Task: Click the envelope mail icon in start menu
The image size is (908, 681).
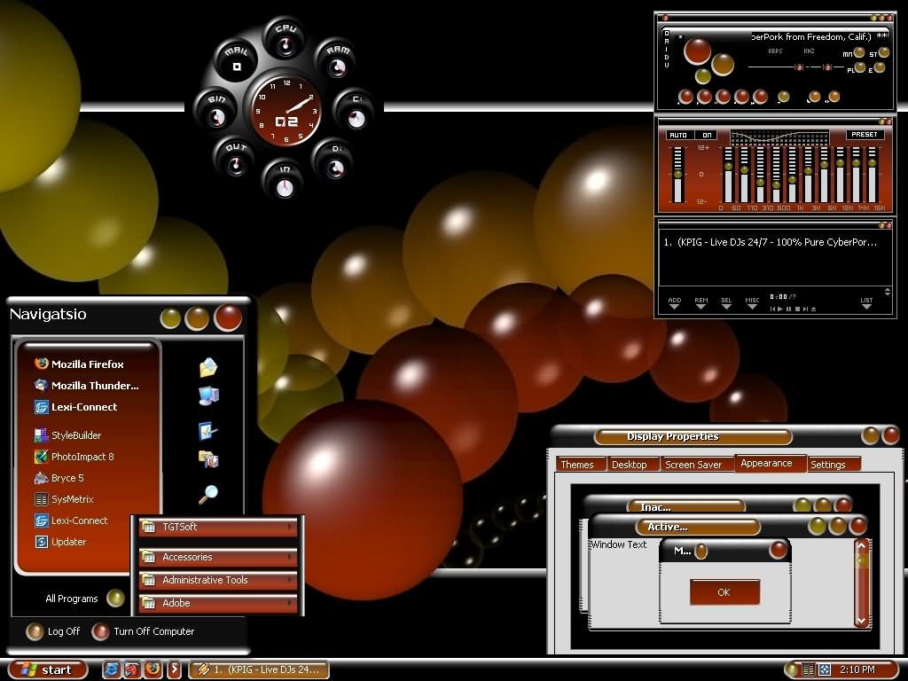Action: 208,367
